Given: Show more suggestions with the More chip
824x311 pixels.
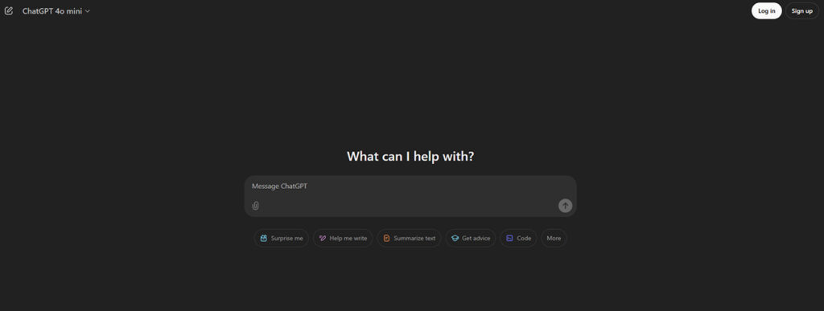Looking at the screenshot, I should pos(554,238).
